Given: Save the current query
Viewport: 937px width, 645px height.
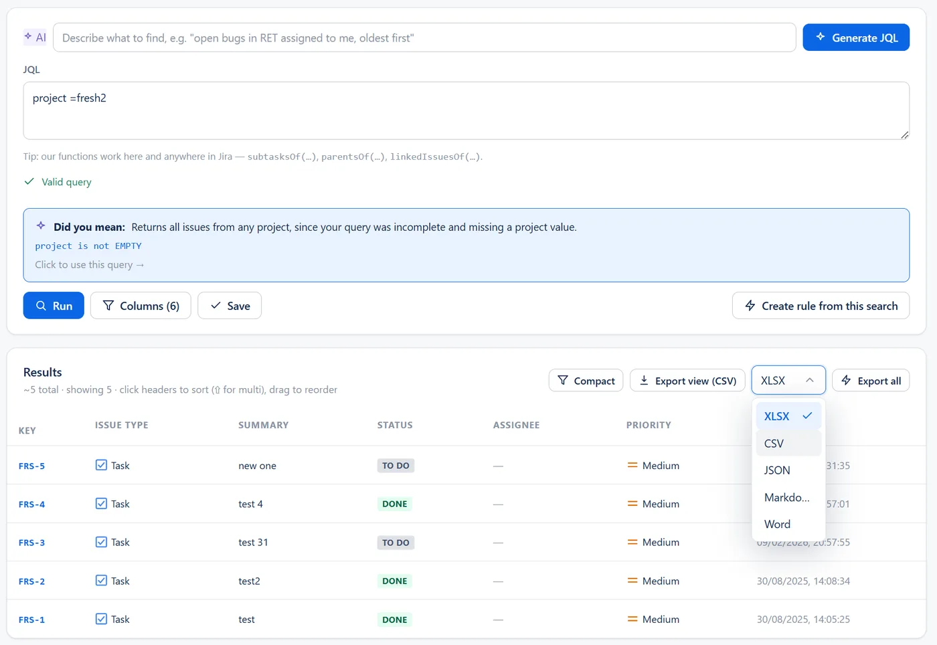Looking at the screenshot, I should [x=230, y=305].
